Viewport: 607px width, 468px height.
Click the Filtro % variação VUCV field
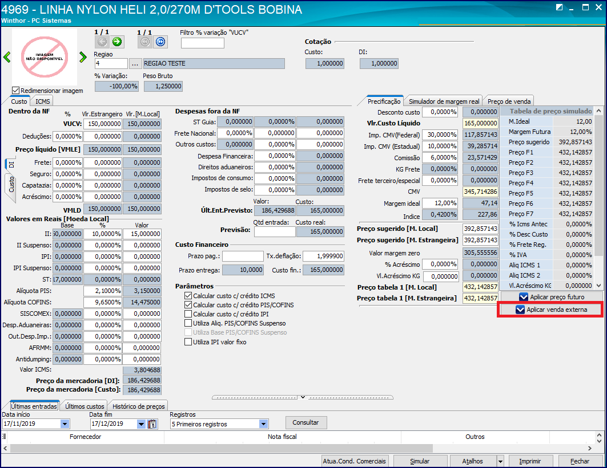(203, 43)
